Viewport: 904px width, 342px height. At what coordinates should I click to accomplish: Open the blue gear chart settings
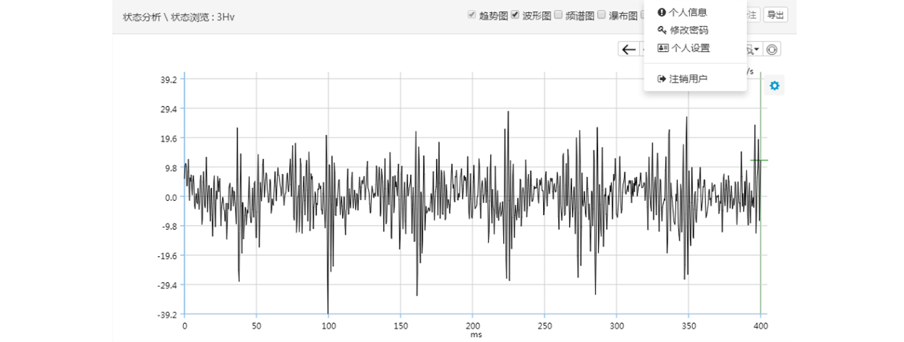tap(774, 86)
